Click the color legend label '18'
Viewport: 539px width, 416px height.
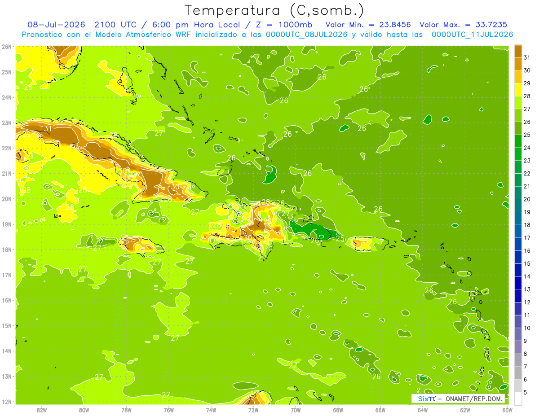point(527,225)
